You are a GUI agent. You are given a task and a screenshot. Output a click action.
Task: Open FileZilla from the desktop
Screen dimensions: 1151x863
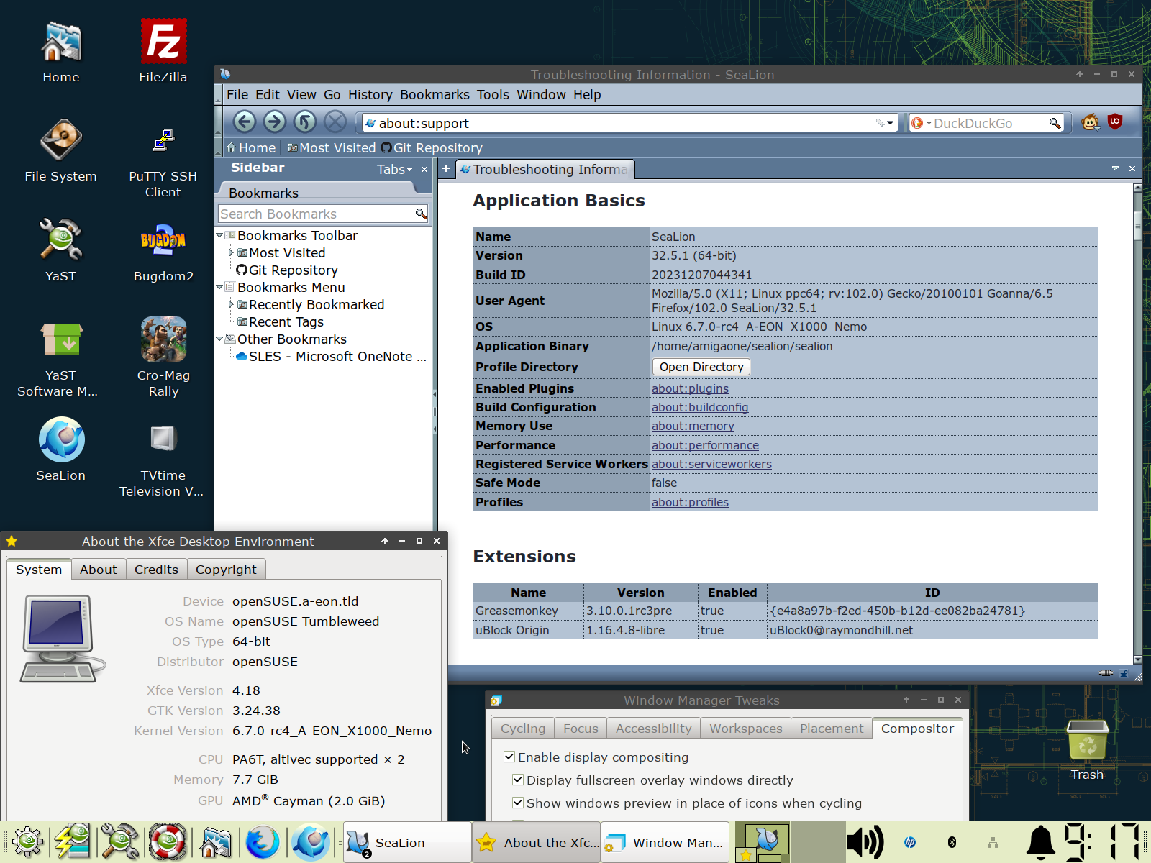[x=163, y=52]
